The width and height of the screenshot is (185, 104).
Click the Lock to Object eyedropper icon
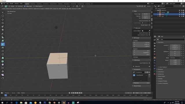coord(149,31)
